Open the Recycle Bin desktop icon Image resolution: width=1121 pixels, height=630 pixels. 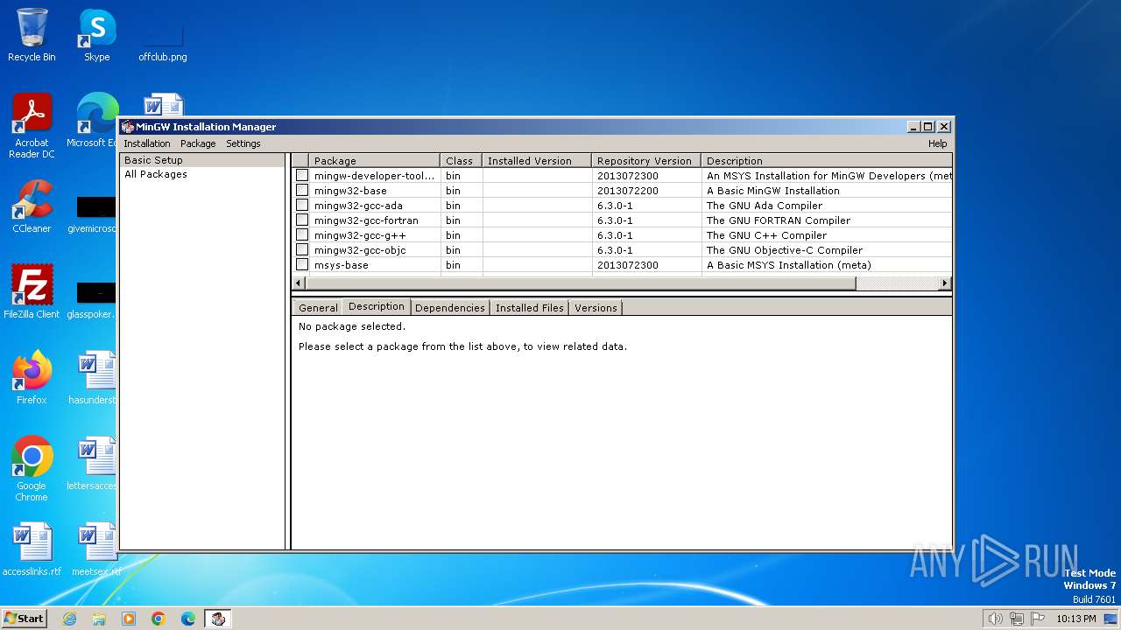tap(32, 35)
